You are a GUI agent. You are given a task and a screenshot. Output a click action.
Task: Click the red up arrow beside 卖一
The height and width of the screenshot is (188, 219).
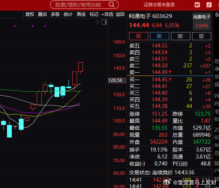point(170,72)
